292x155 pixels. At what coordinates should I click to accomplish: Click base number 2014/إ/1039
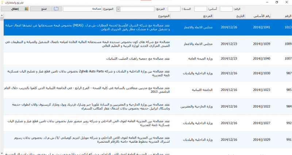coord(261,44)
